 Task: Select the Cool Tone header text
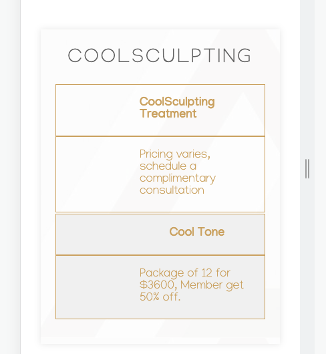click(x=197, y=232)
